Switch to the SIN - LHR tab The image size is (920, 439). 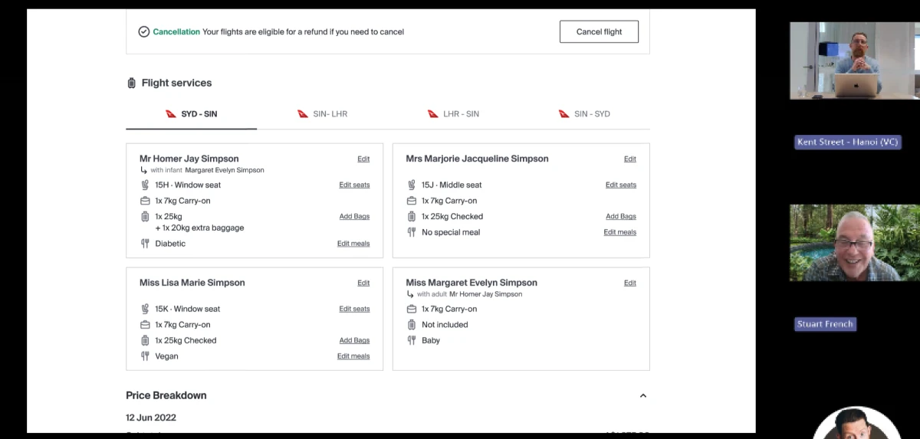(x=323, y=114)
